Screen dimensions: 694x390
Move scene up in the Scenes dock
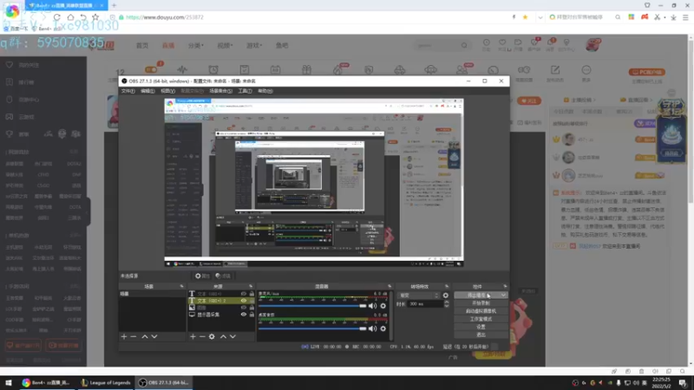pyautogui.click(x=145, y=336)
